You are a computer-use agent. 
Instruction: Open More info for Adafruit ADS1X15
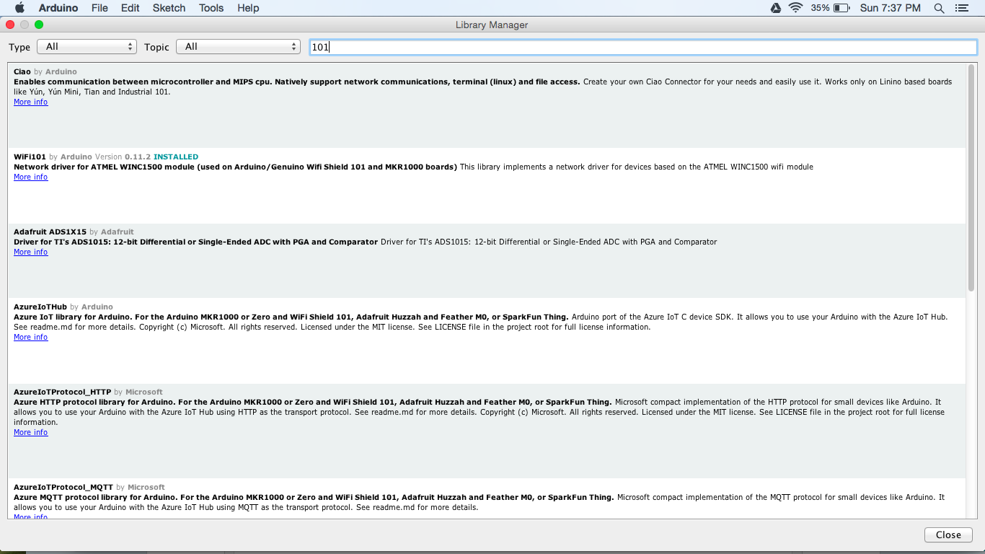click(x=31, y=252)
